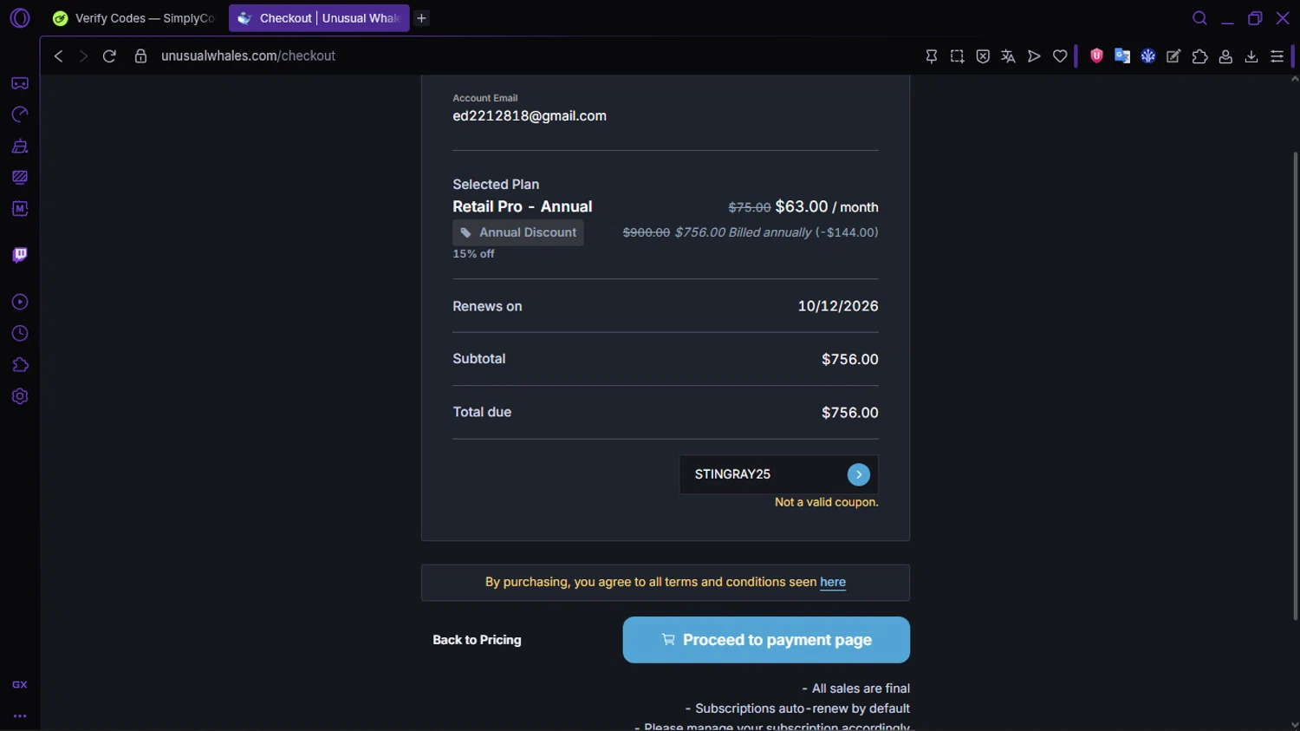The height and width of the screenshot is (731, 1300).
Task: Open the profile account icon
Action: (x=1225, y=55)
